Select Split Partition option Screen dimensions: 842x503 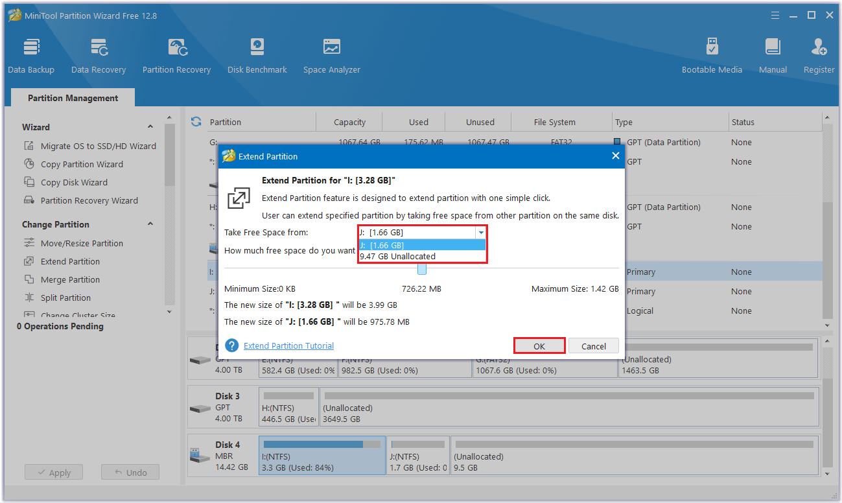[65, 298]
